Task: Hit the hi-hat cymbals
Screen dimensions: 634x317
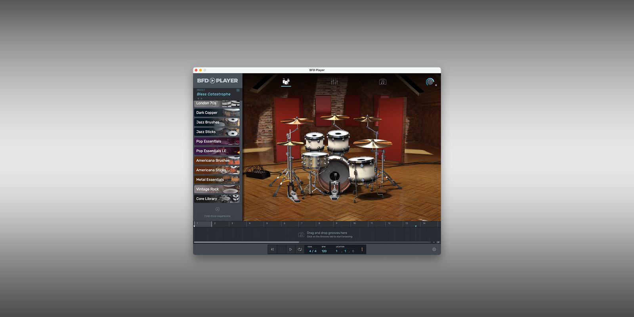Action: click(290, 143)
